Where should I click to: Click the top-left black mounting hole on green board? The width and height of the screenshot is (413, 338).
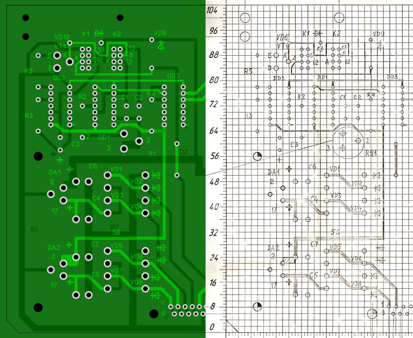26,18
